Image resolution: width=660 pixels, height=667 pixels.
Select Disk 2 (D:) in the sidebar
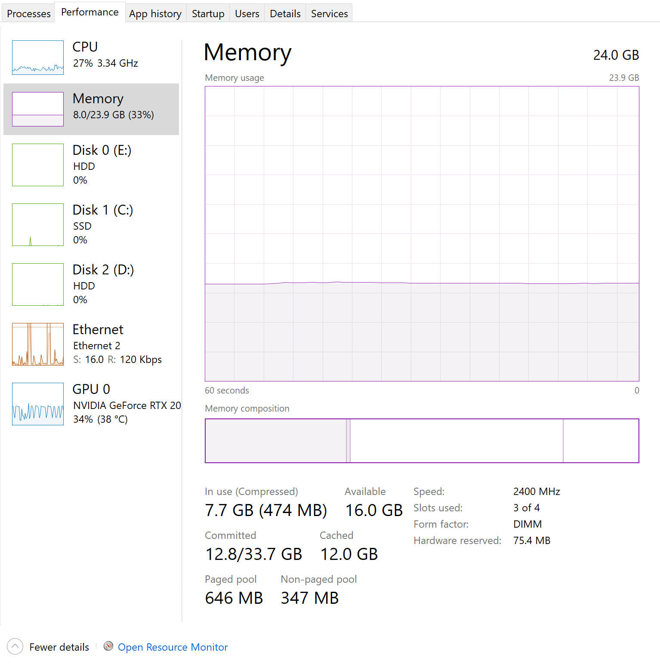91,284
